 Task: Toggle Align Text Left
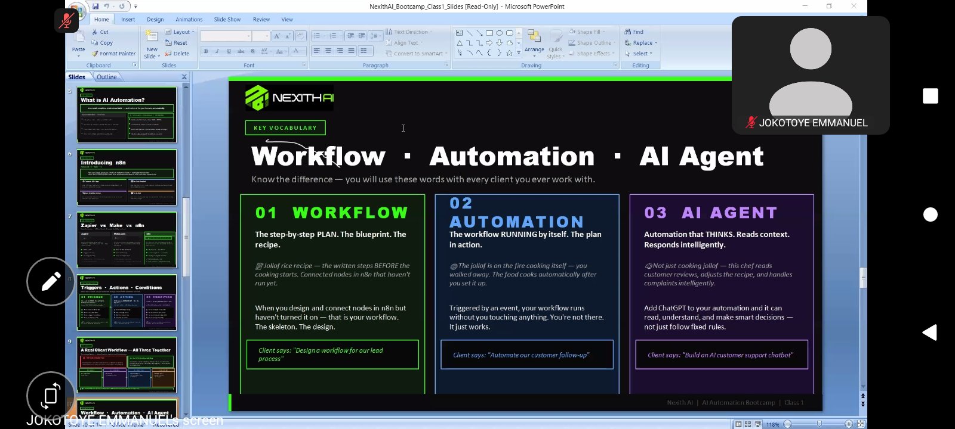(x=316, y=51)
